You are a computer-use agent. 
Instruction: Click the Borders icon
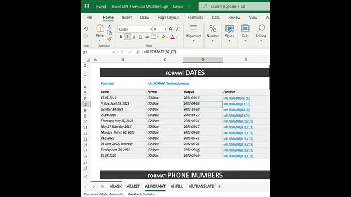pos(154,37)
